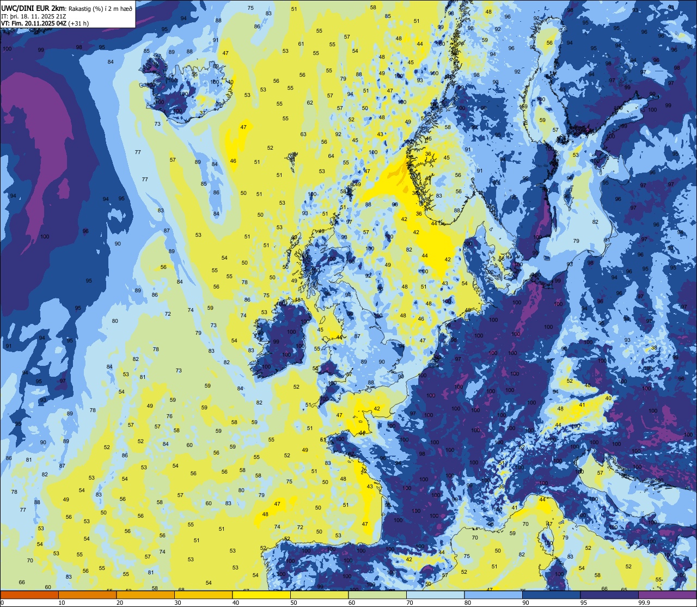Image resolution: width=697 pixels, height=607 pixels.
Task: Click the legend label 99.9
Action: pyautogui.click(x=644, y=603)
